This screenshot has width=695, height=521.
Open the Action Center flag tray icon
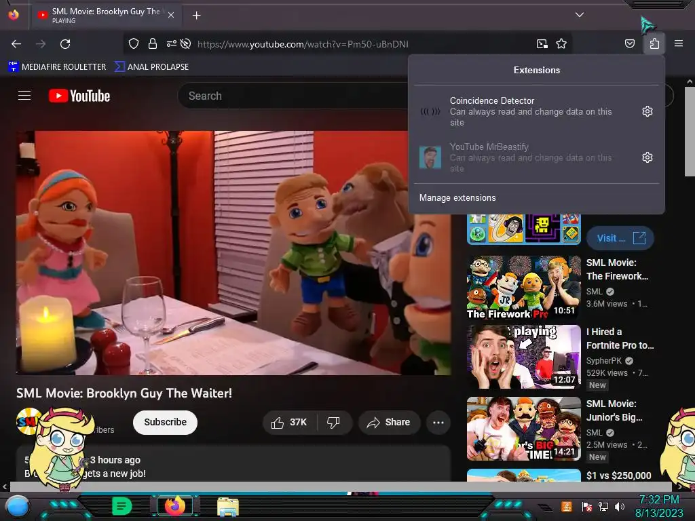(x=587, y=507)
